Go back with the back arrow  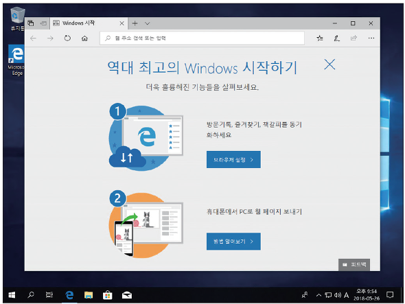pos(34,38)
